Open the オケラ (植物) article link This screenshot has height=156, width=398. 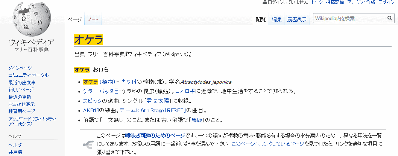click(99, 82)
